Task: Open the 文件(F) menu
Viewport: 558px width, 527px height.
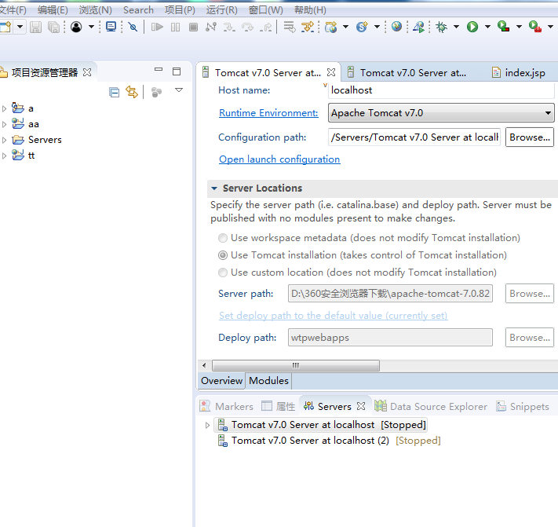Action: click(x=13, y=10)
